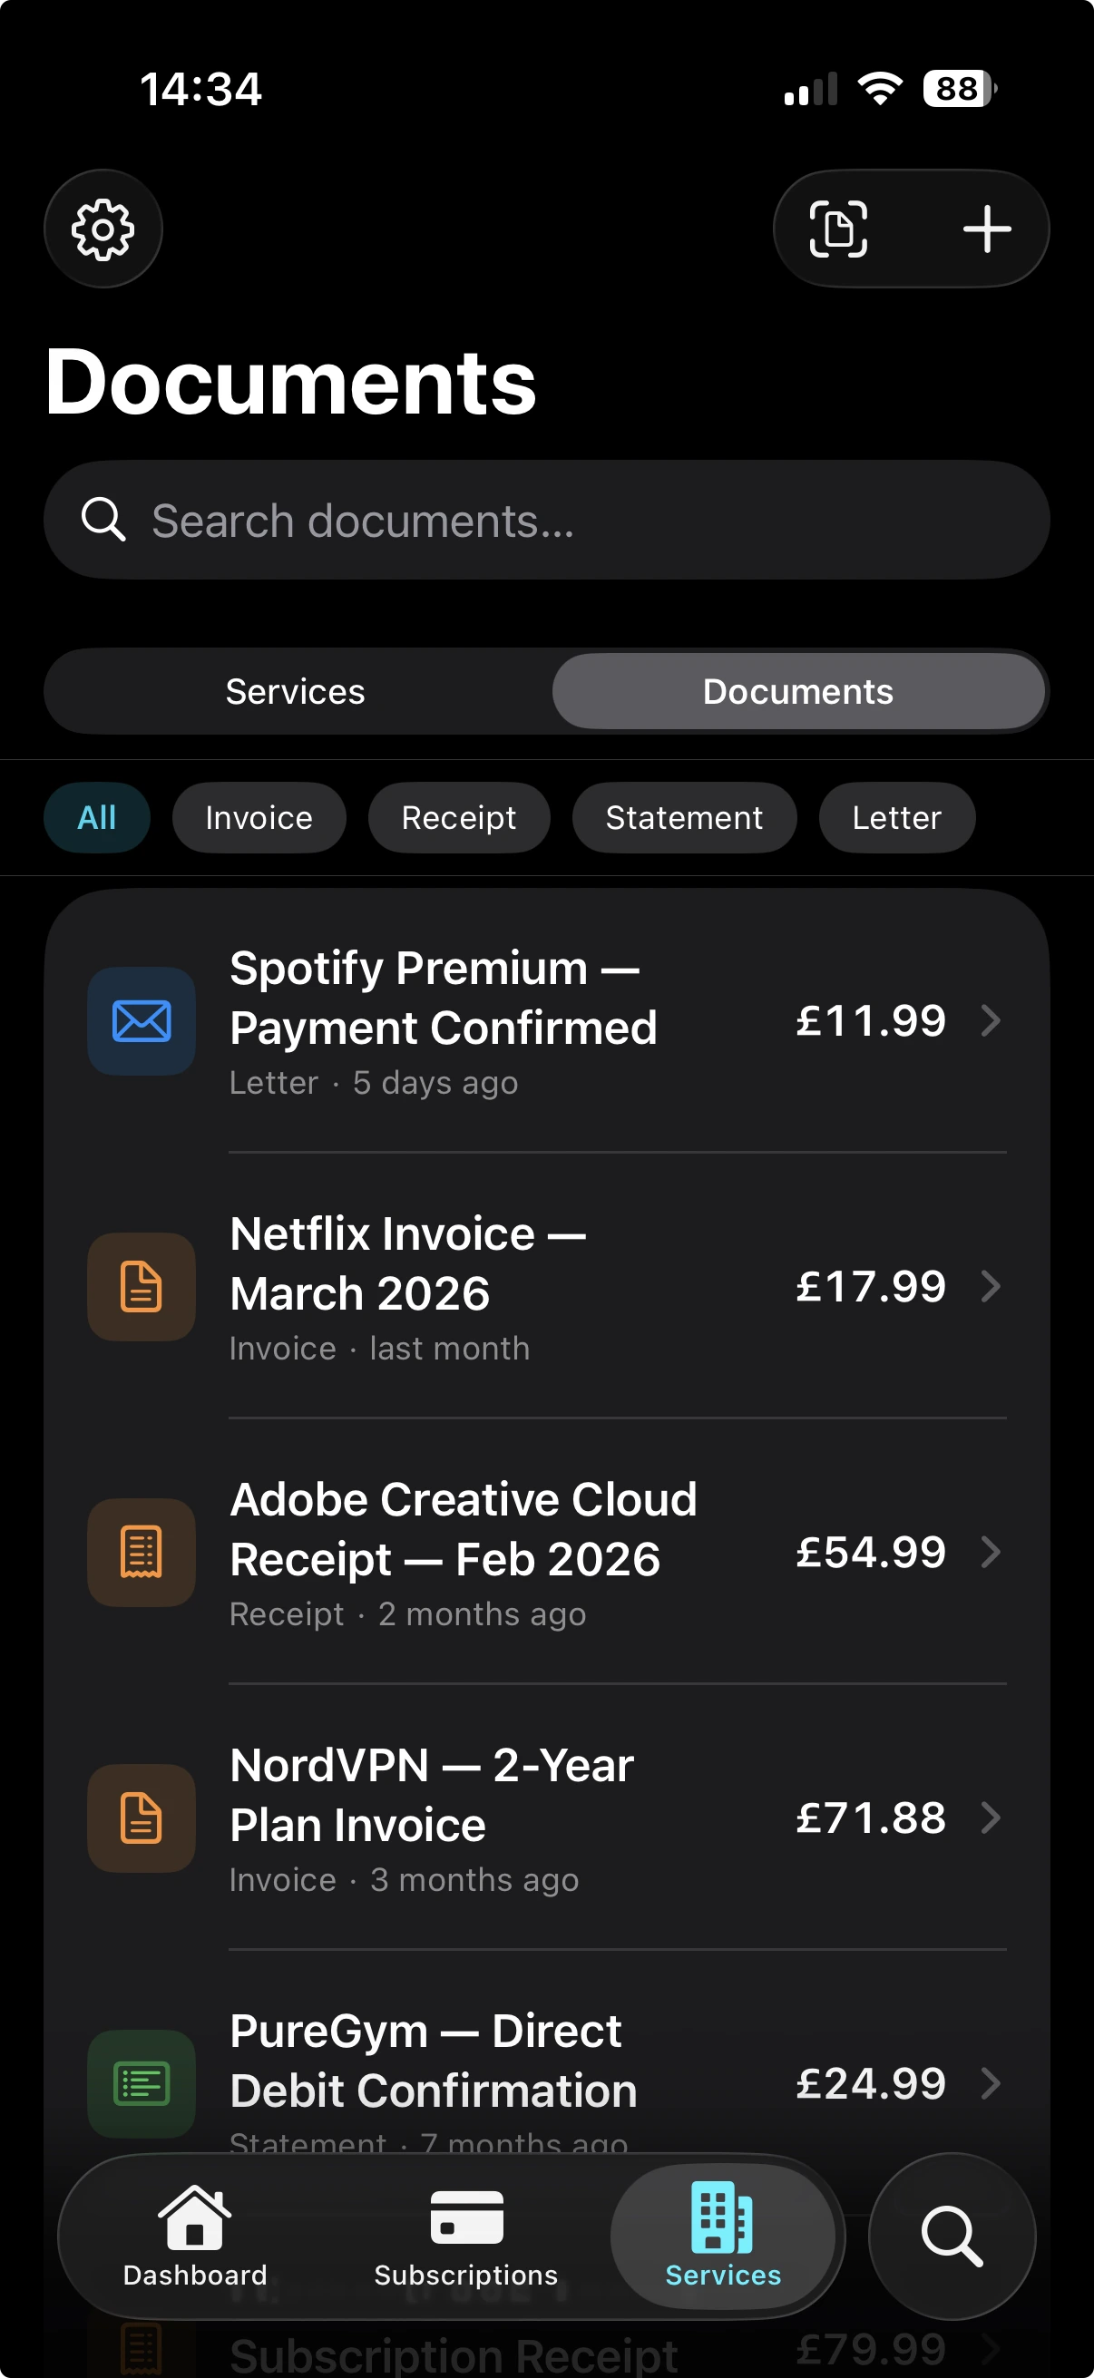This screenshot has width=1094, height=2378.
Task: Filter documents by Invoice
Action: coord(259,818)
